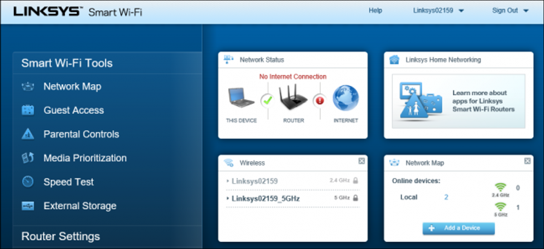The height and width of the screenshot is (249, 544).
Task: Click the lock icon beside Linksys02159 2.4 GHz
Action: click(x=356, y=181)
